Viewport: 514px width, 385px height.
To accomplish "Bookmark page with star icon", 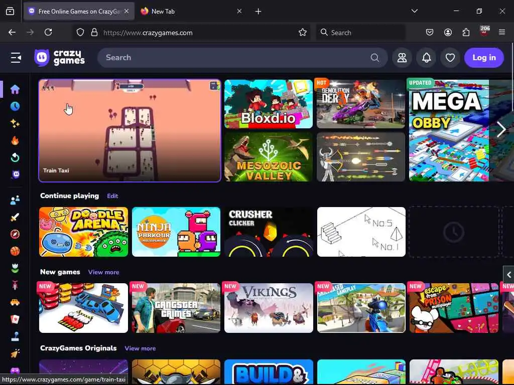I will pyautogui.click(x=303, y=33).
